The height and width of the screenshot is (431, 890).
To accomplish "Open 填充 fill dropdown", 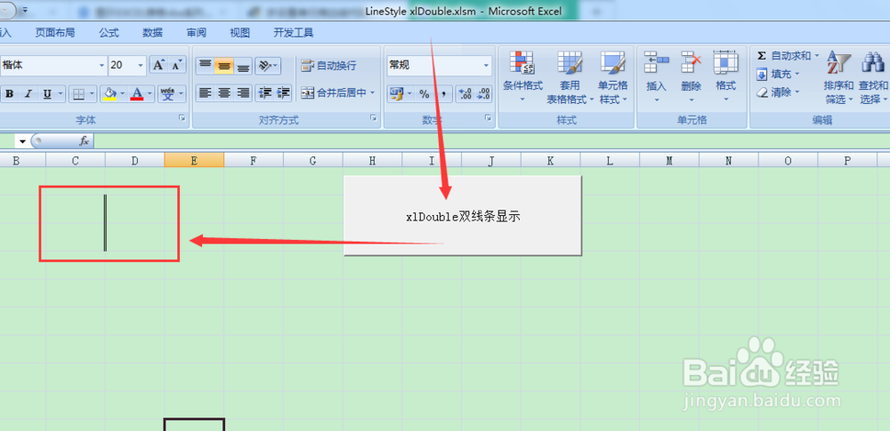I will click(x=778, y=74).
